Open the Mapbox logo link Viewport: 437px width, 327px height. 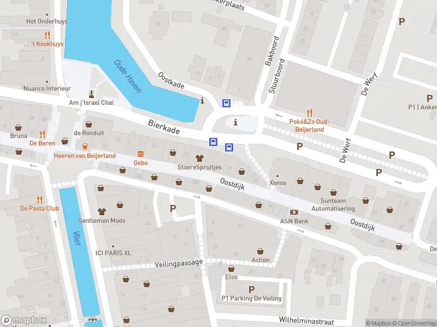[x=23, y=320]
